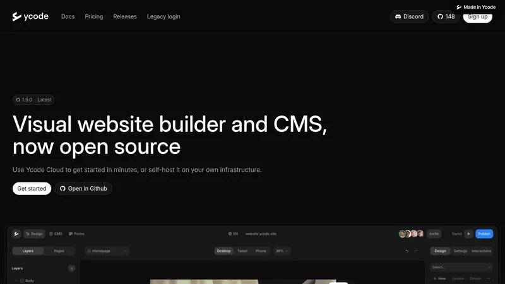Image resolution: width=505 pixels, height=284 pixels.
Task: Click the + New style button
Action: point(439,278)
